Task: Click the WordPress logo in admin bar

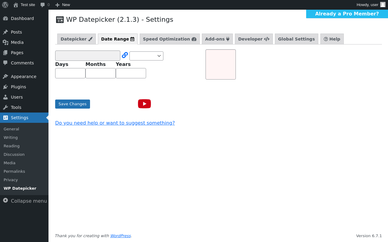Action: tap(5, 5)
